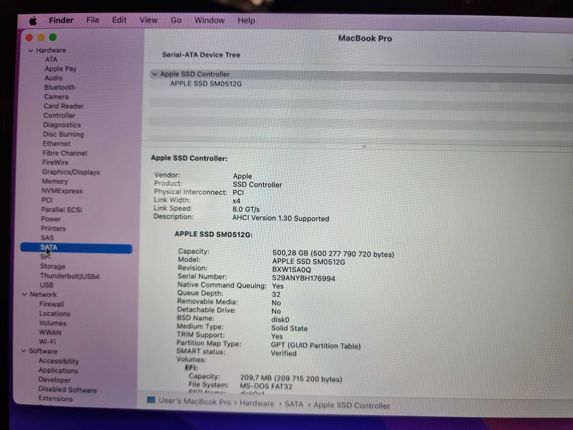Select Applications under Software
Image resolution: width=573 pixels, height=430 pixels.
pyautogui.click(x=58, y=370)
